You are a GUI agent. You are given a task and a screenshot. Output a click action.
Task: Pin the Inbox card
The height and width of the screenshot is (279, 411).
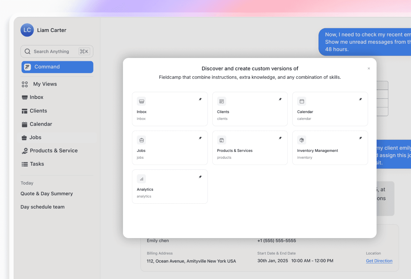[x=200, y=99]
